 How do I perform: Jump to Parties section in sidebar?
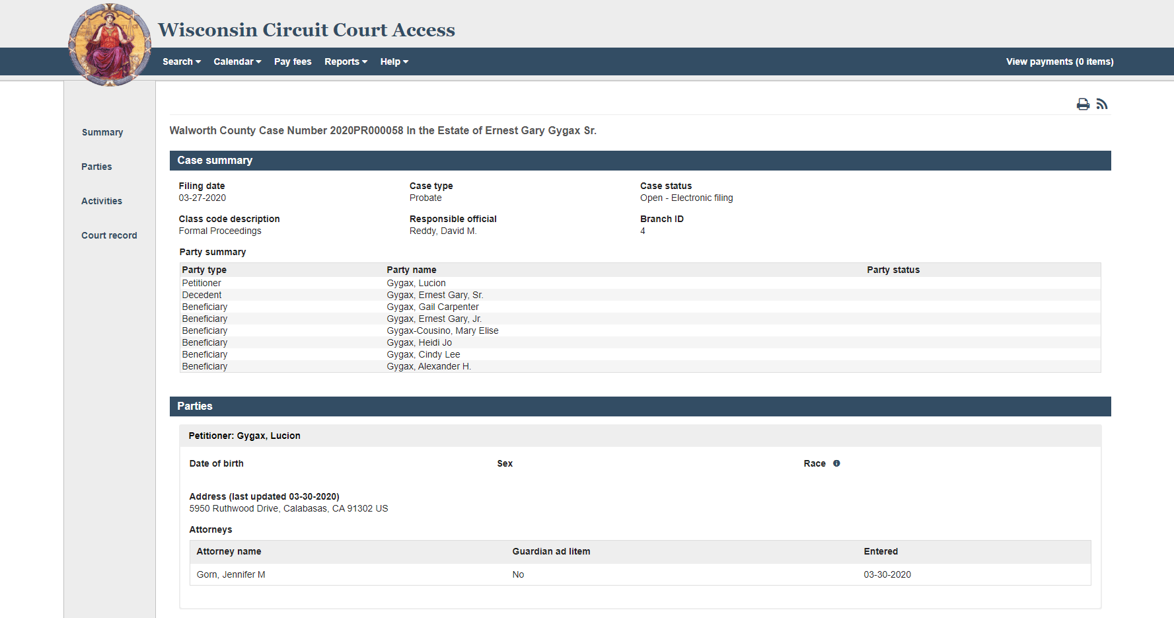click(x=96, y=167)
